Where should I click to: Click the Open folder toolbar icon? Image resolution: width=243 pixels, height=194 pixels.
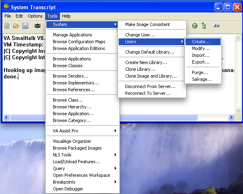[16, 26]
